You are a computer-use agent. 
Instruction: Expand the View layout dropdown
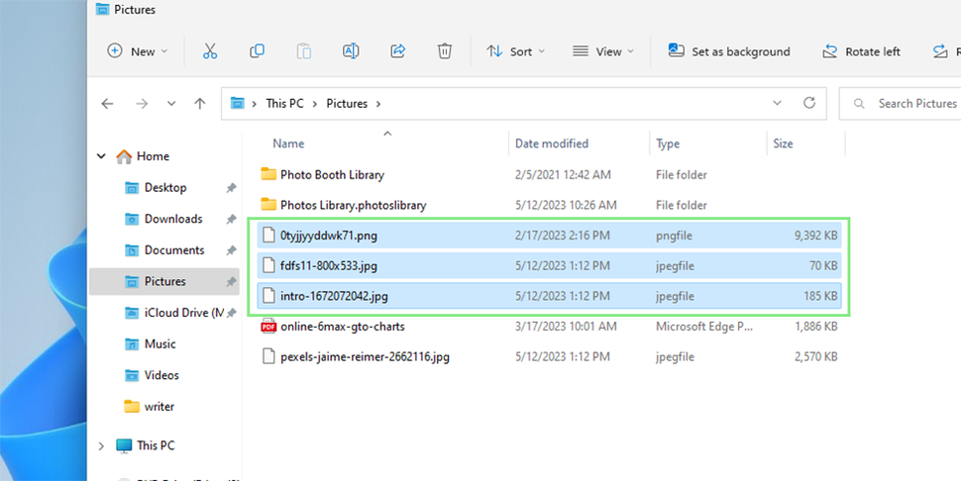tap(603, 51)
